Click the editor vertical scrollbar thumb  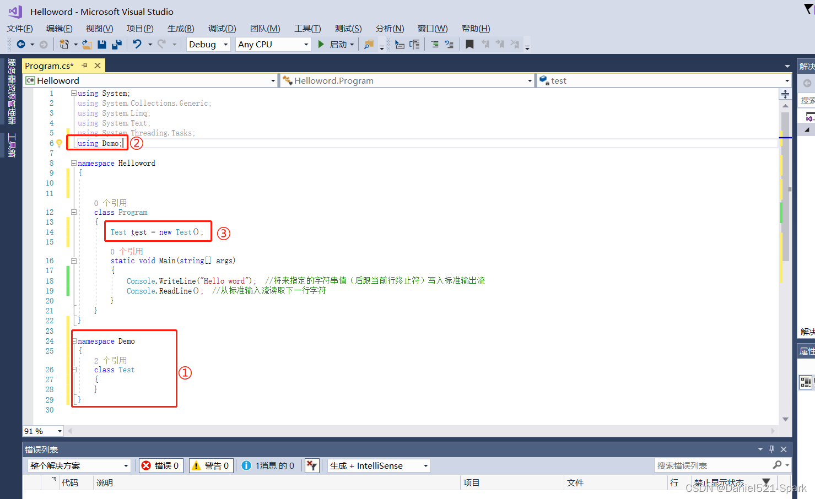785,186
